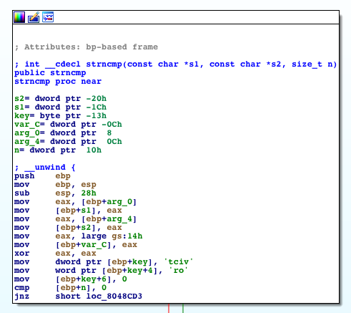
Task: Click the instruction storing 'ro' to key+4
Action: [x=101, y=270]
